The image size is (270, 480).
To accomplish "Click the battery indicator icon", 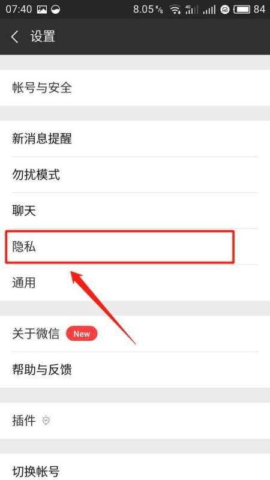I will [242, 10].
